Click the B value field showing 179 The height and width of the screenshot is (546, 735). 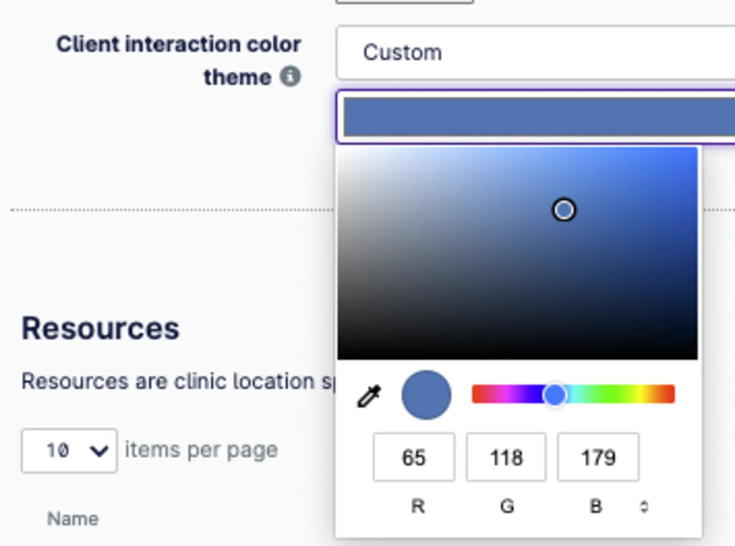click(x=598, y=457)
